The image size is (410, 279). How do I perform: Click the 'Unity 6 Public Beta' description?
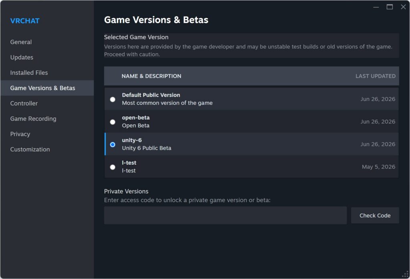[147, 148]
